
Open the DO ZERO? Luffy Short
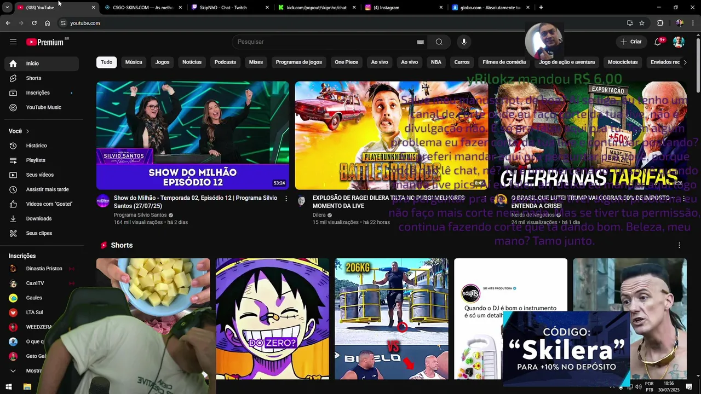point(272,319)
